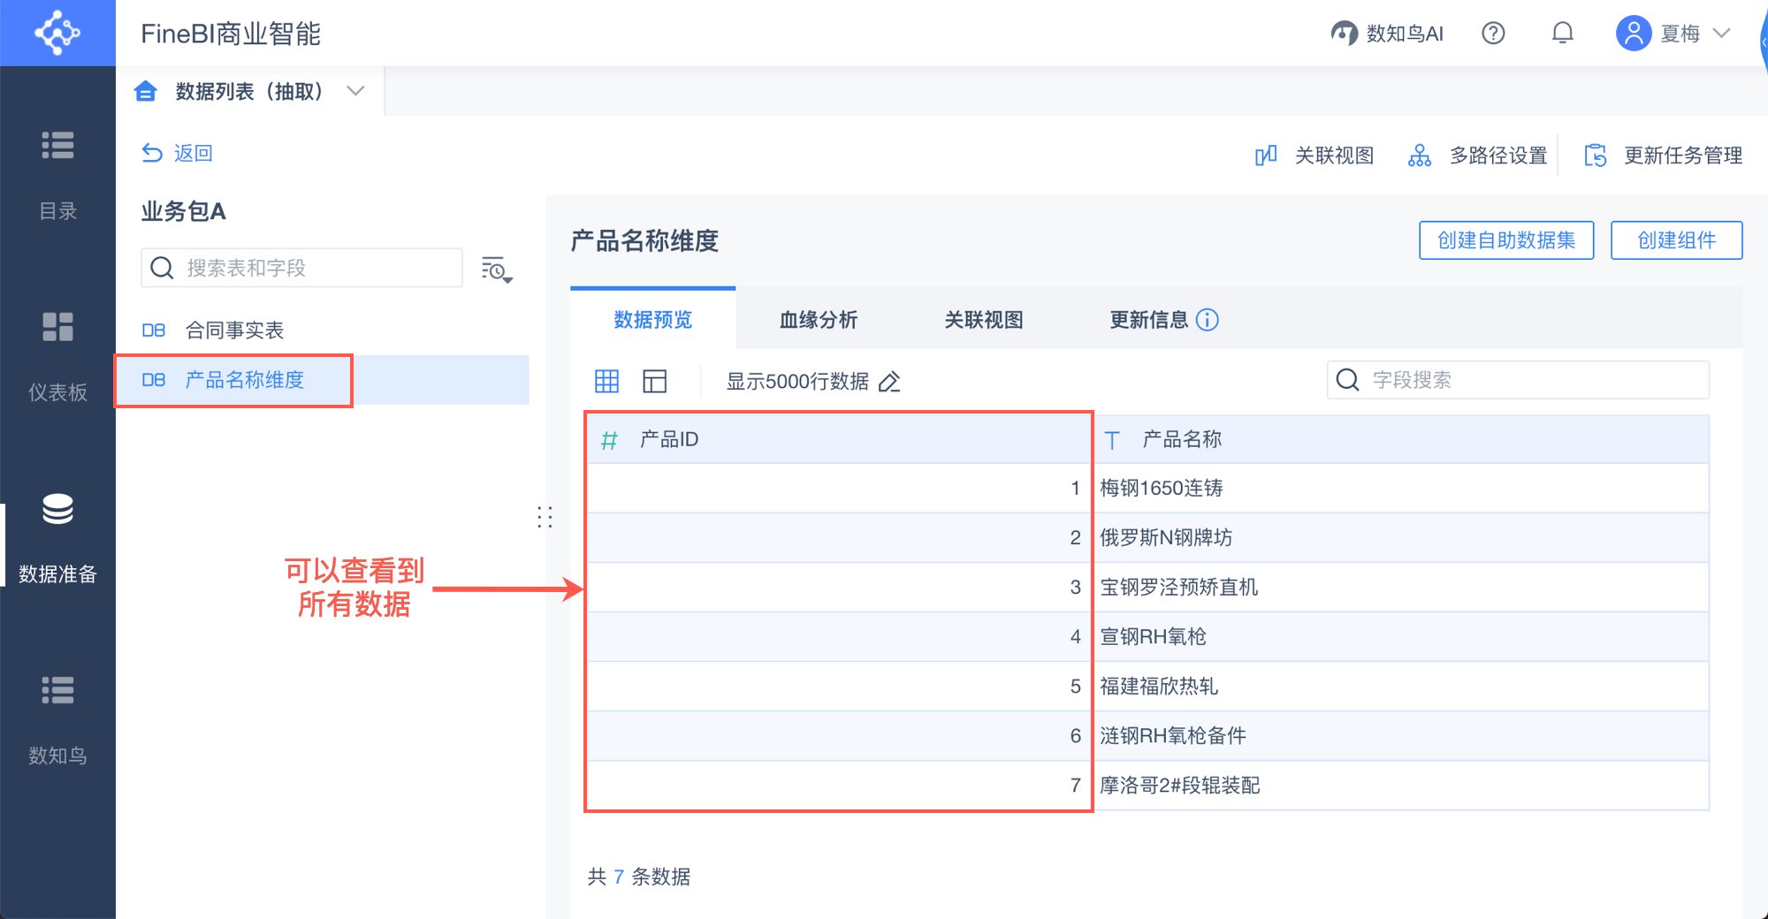Open 目录 from the left sidebar
Viewport: 1768px width, 919px height.
click(57, 174)
